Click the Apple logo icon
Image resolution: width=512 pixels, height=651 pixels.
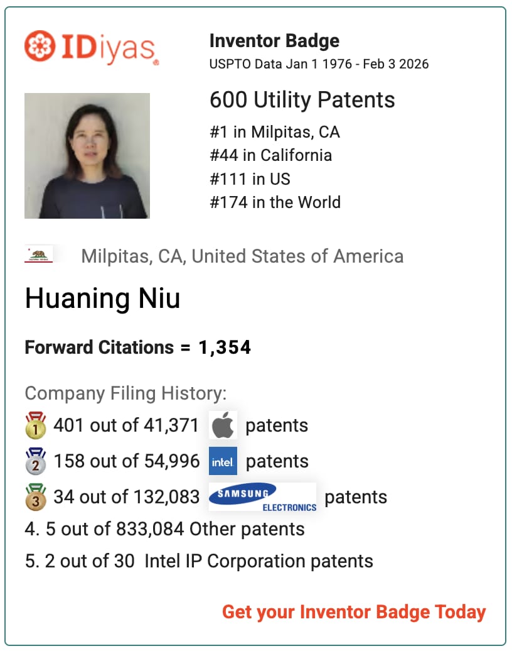point(223,425)
